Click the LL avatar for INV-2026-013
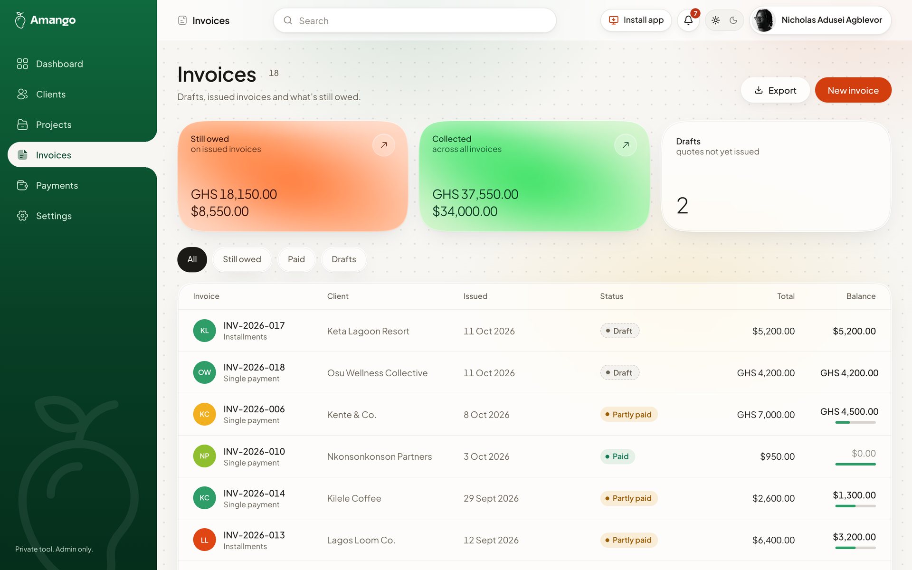The image size is (912, 570). point(204,540)
